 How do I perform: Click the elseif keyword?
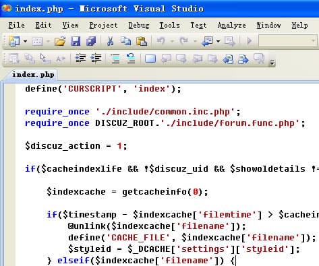pos(74,261)
